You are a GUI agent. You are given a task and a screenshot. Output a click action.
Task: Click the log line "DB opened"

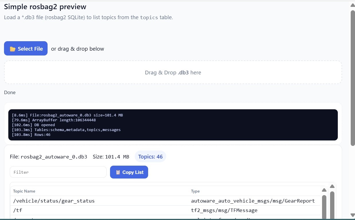pyautogui.click(x=33, y=125)
